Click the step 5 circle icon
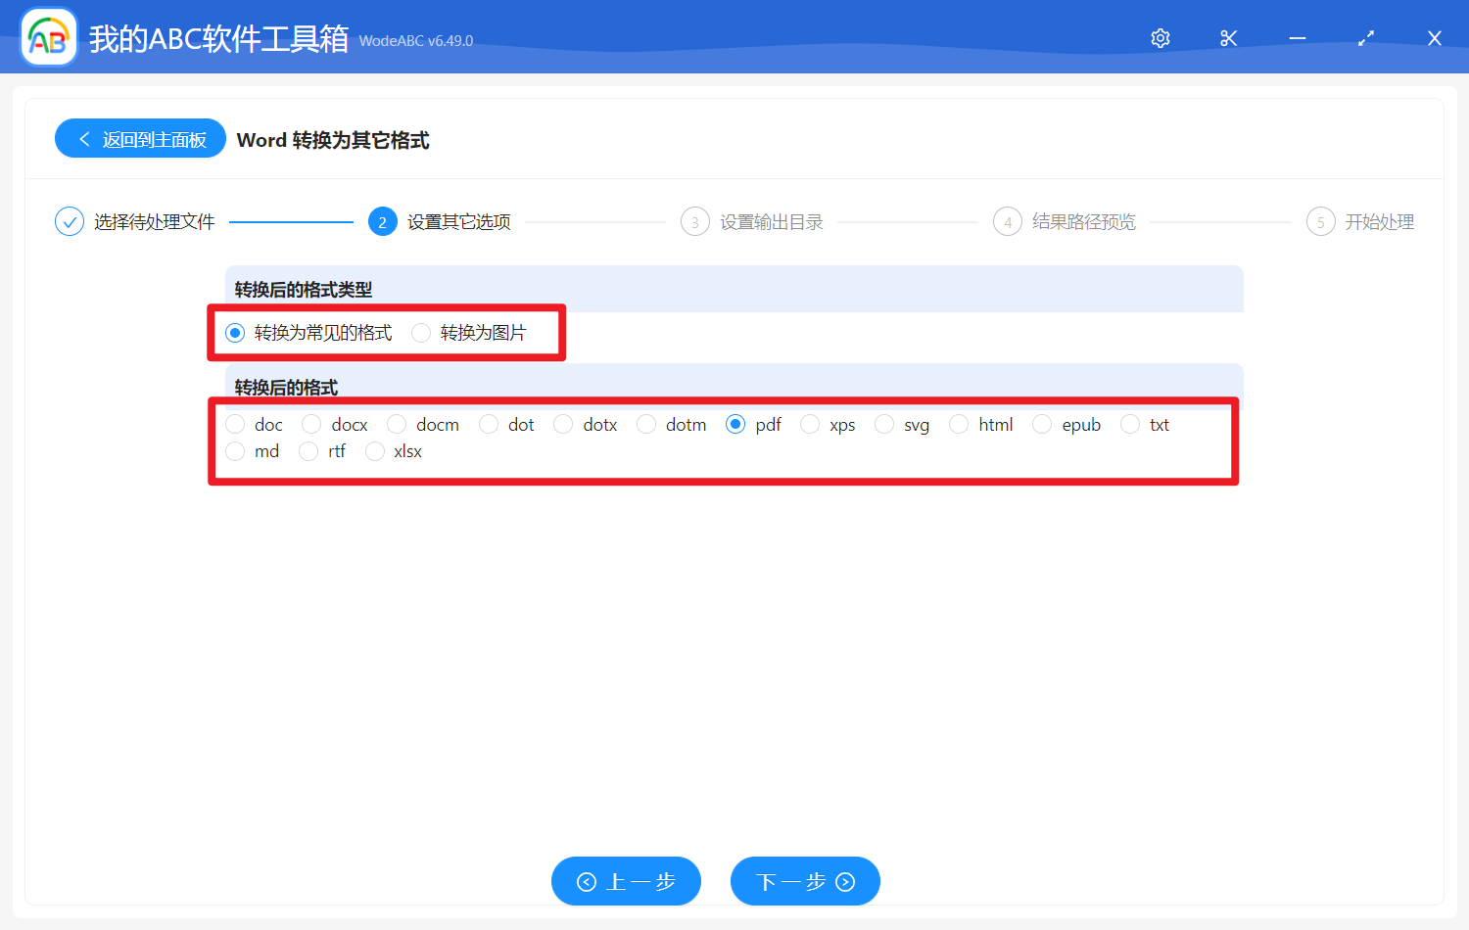 tap(1320, 222)
